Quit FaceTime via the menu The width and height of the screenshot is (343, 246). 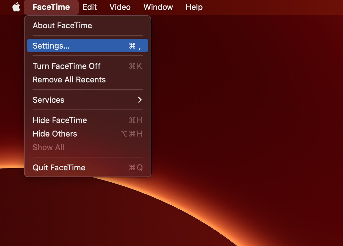(x=59, y=167)
